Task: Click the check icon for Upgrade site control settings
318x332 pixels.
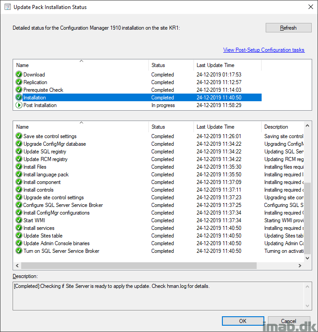Action: click(x=19, y=197)
